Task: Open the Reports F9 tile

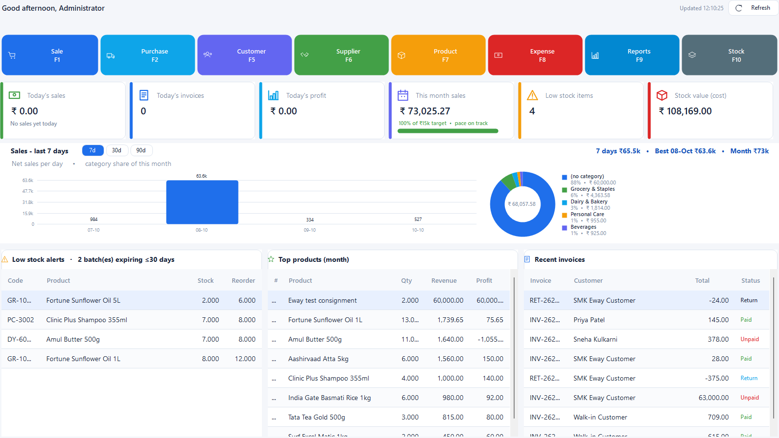Action: tap(632, 55)
